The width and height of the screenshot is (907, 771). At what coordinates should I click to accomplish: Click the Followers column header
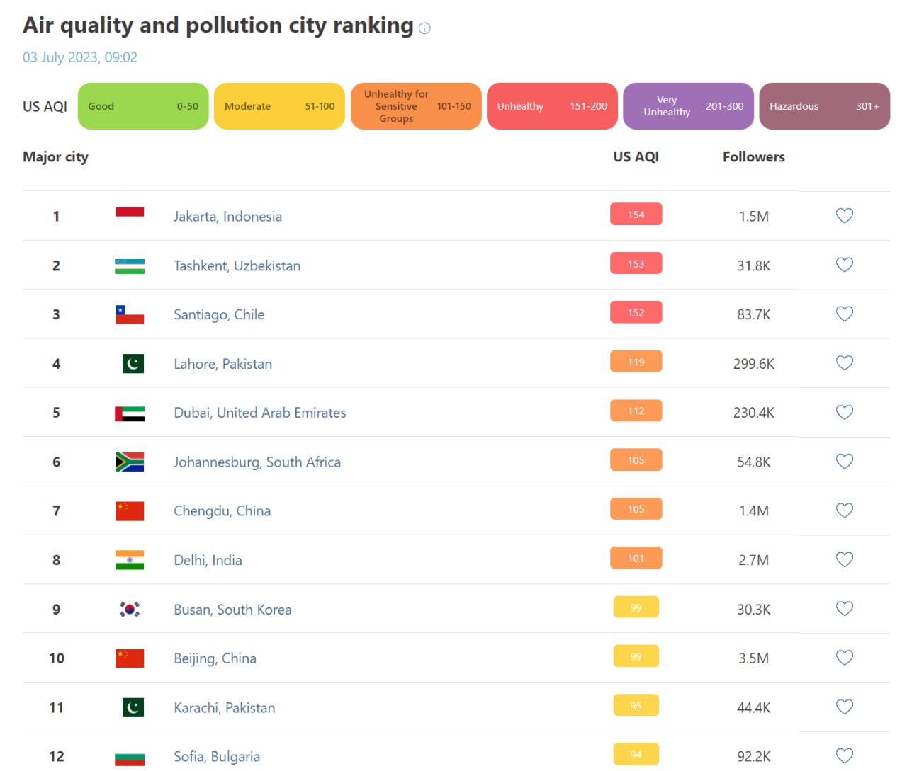[753, 156]
